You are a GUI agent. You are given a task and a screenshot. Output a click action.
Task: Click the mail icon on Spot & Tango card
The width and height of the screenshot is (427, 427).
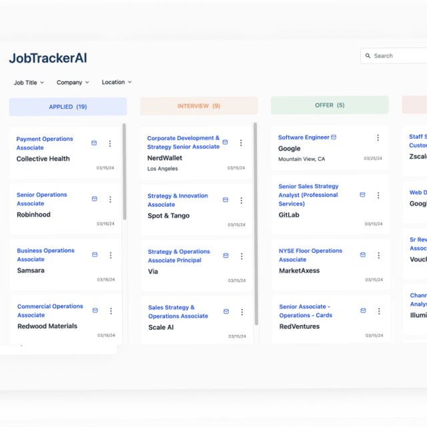tap(226, 200)
